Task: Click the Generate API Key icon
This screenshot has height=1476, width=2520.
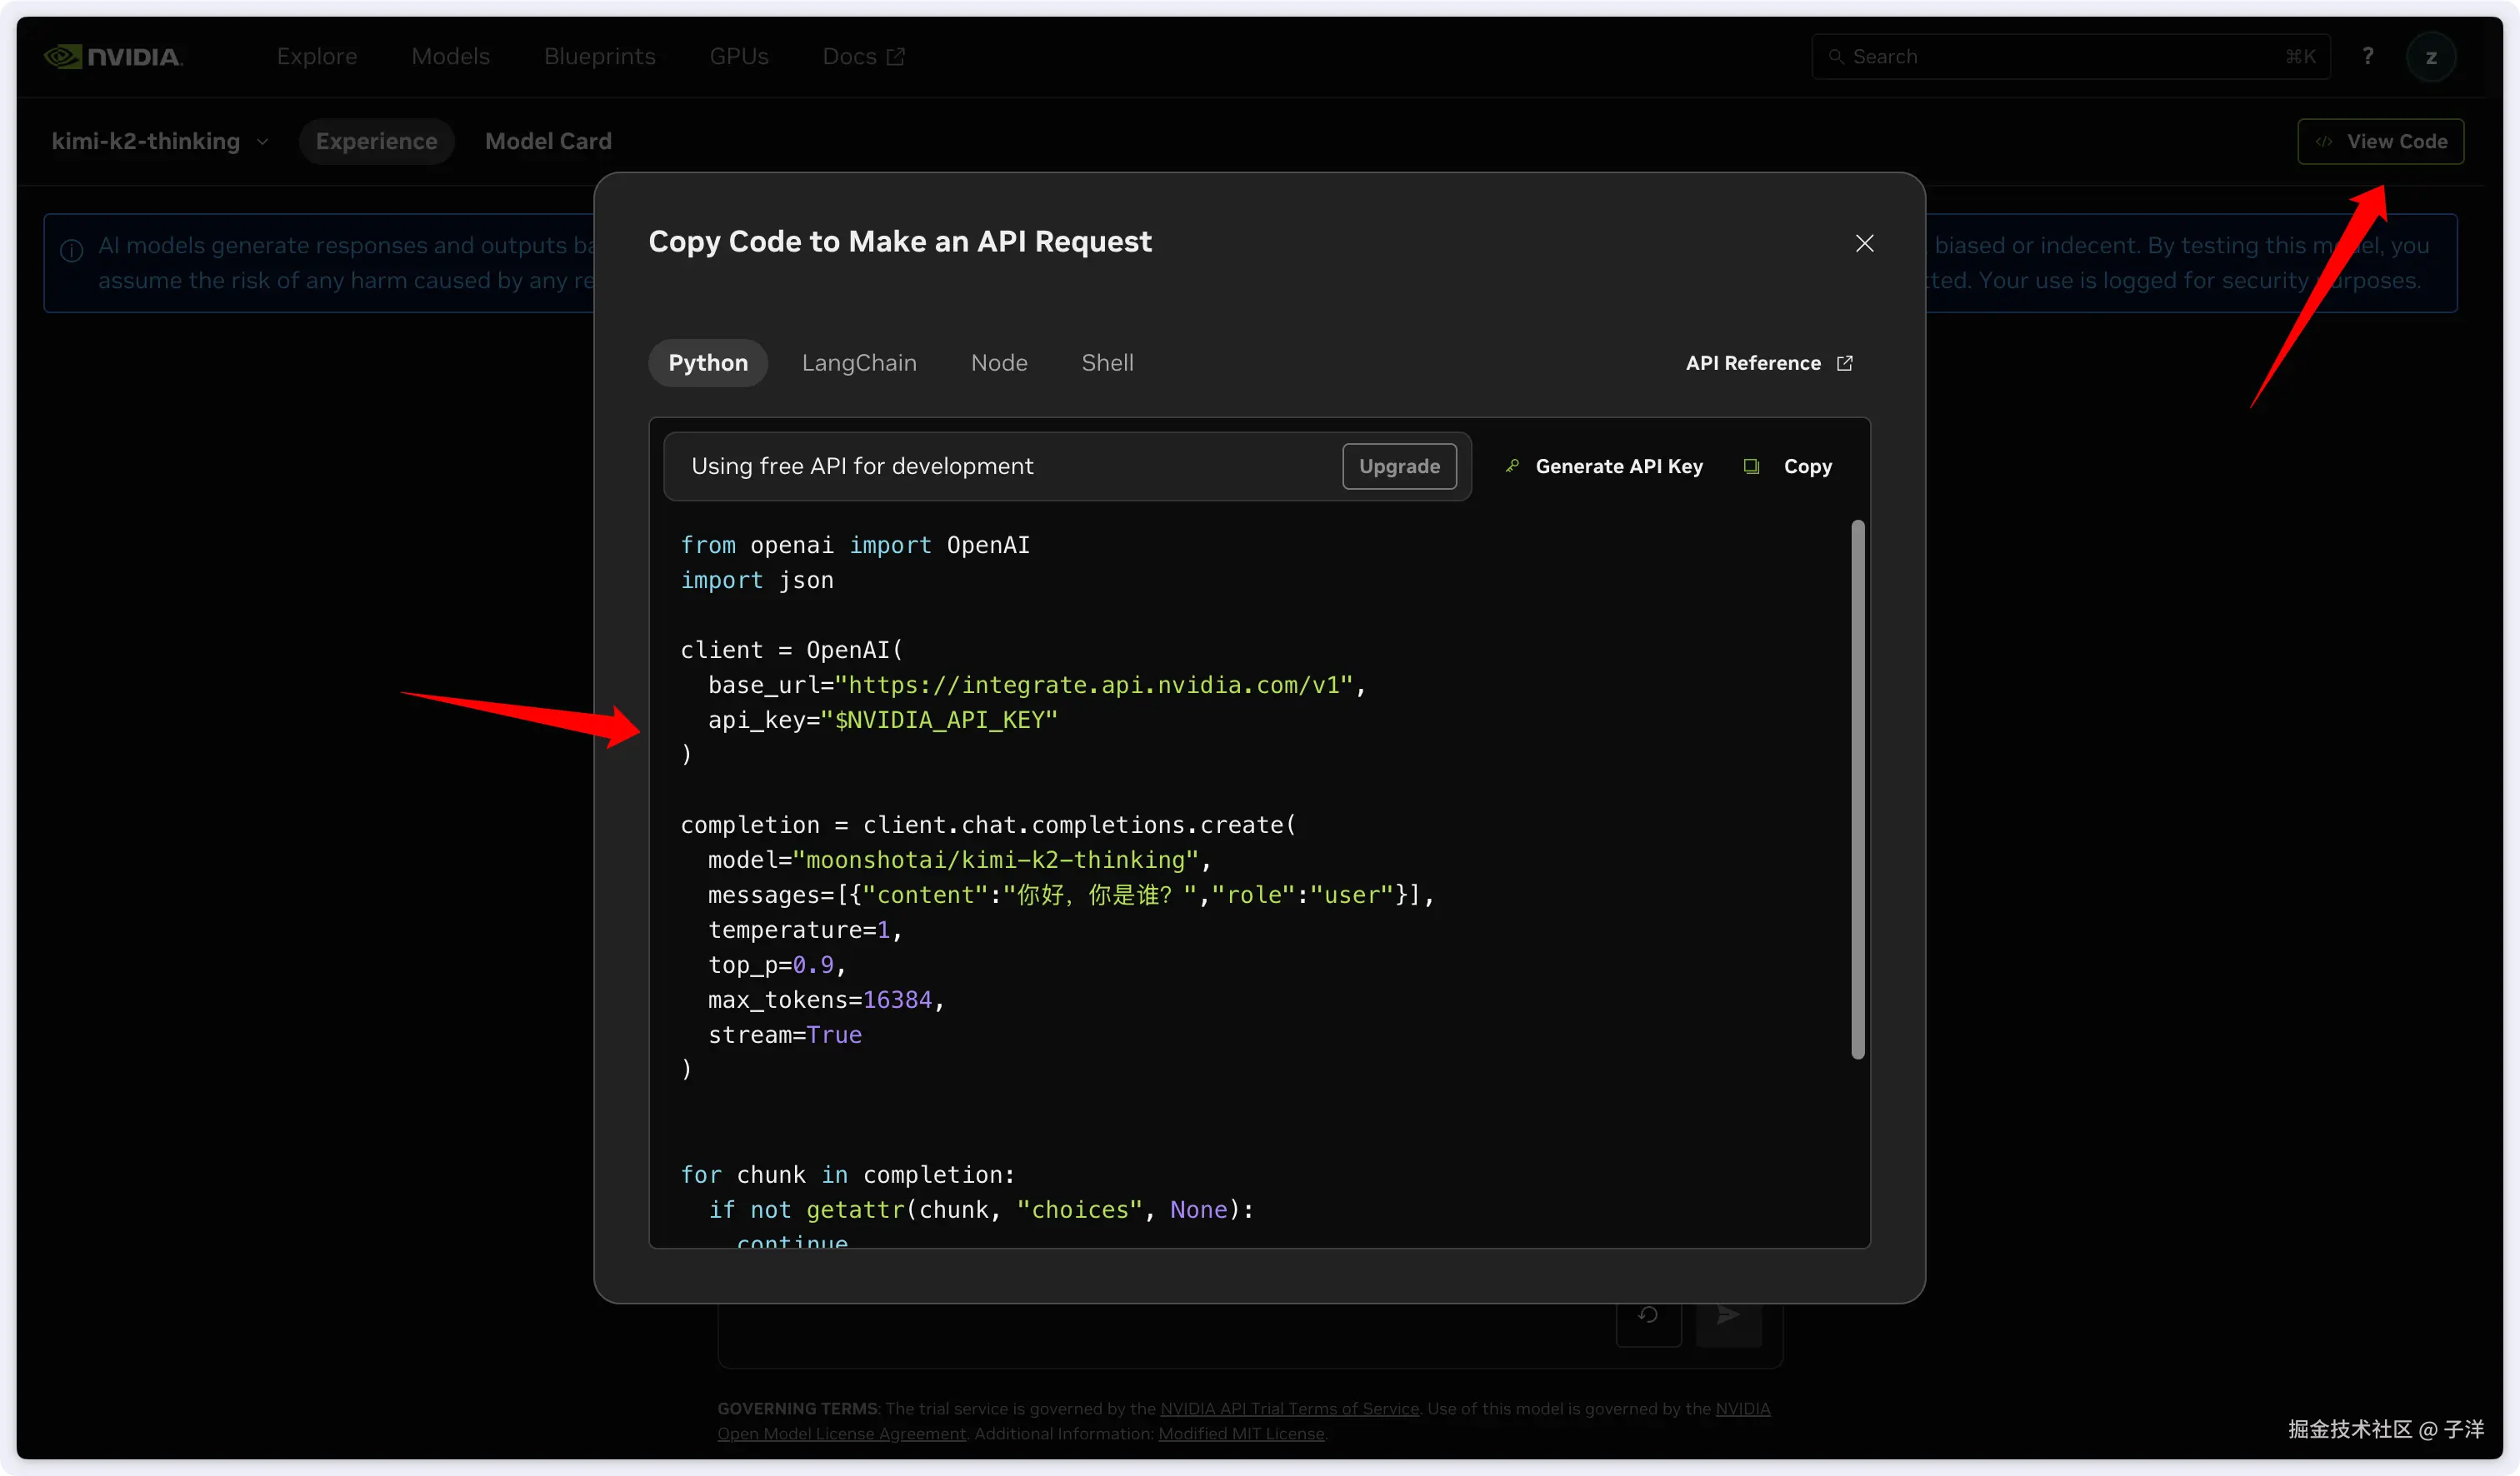Action: 1512,466
